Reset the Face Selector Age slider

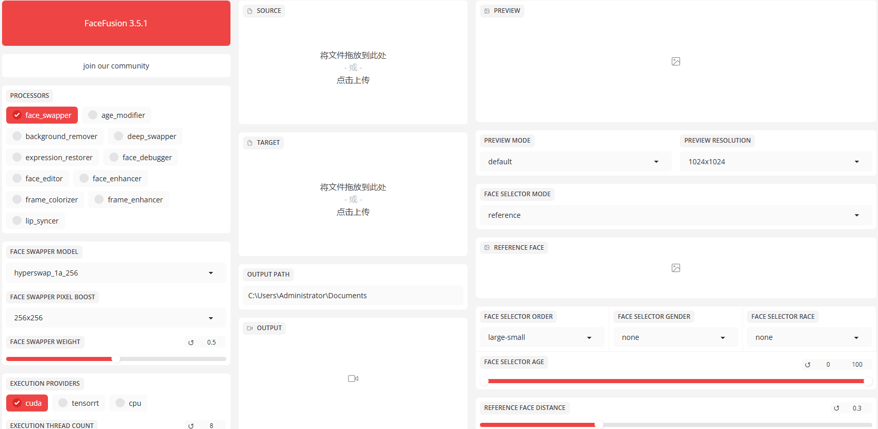click(808, 365)
